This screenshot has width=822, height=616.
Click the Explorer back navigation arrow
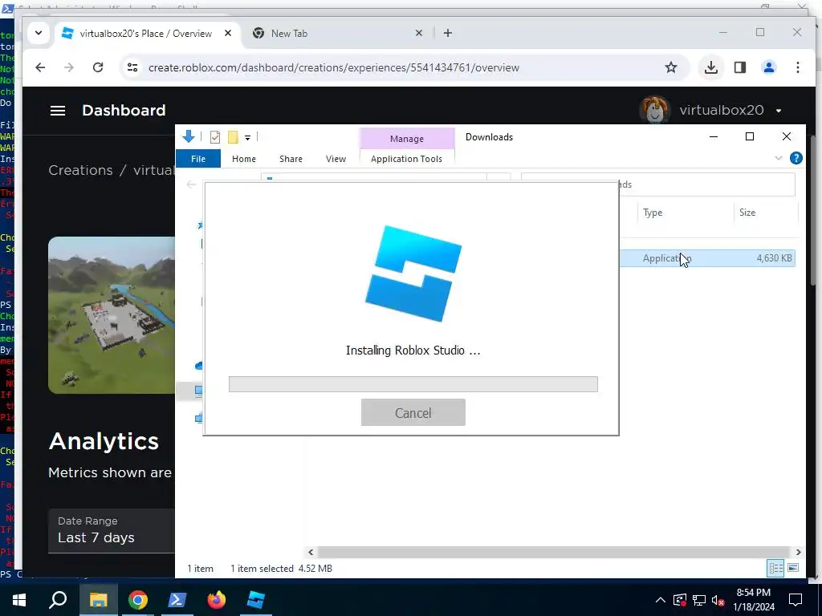coord(191,184)
